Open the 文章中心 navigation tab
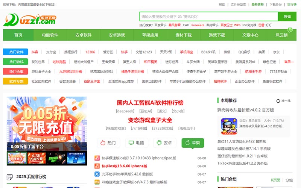The width and height of the screenshot is (301, 188). point(250,35)
